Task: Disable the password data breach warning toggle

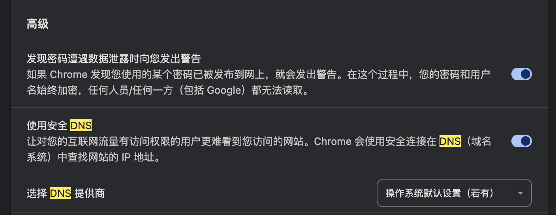Action: (x=521, y=74)
